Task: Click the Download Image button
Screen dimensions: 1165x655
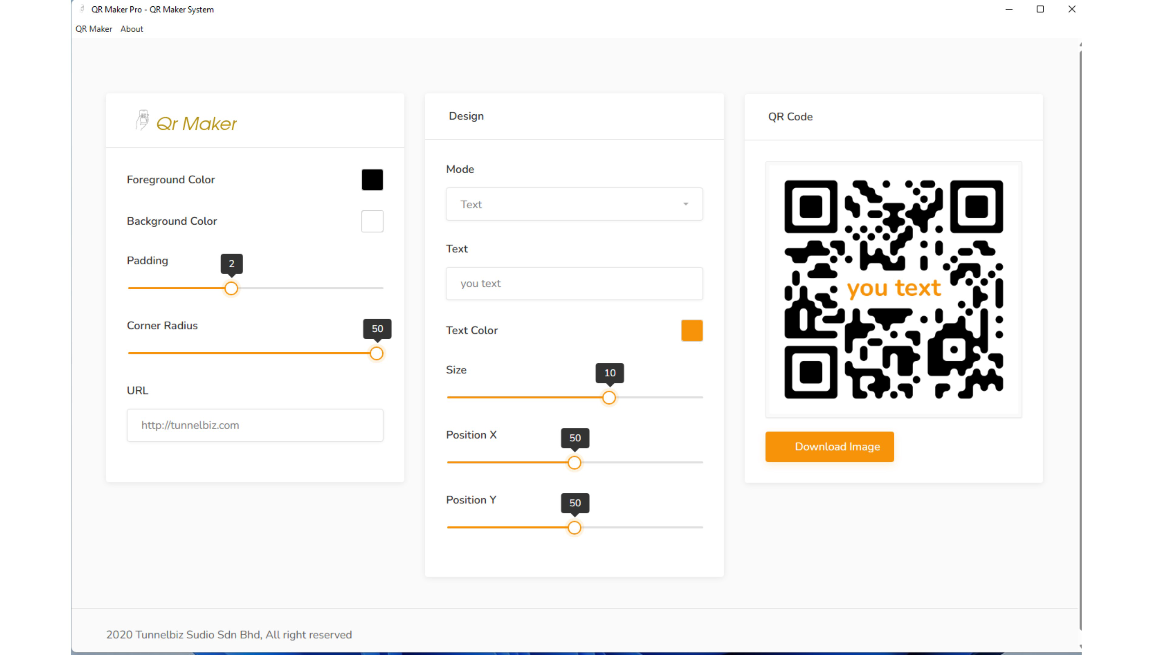Action: pyautogui.click(x=829, y=447)
